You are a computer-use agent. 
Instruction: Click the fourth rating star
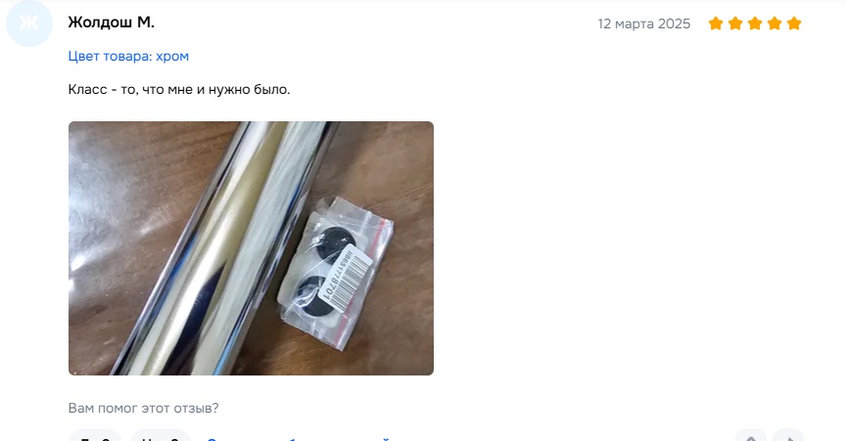pyautogui.click(x=775, y=23)
